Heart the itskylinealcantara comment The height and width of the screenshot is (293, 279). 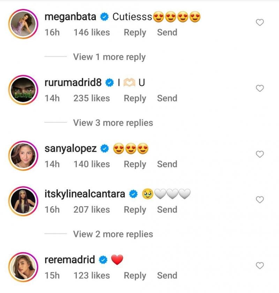coord(260,200)
